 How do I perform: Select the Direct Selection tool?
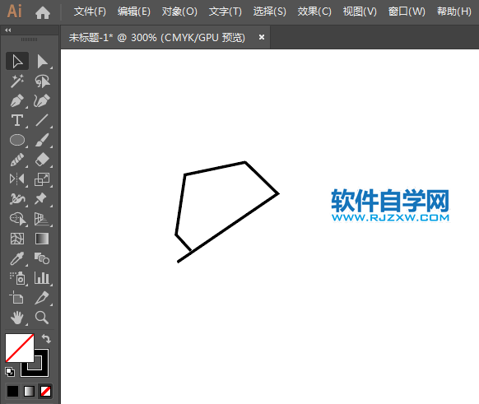[x=43, y=62]
